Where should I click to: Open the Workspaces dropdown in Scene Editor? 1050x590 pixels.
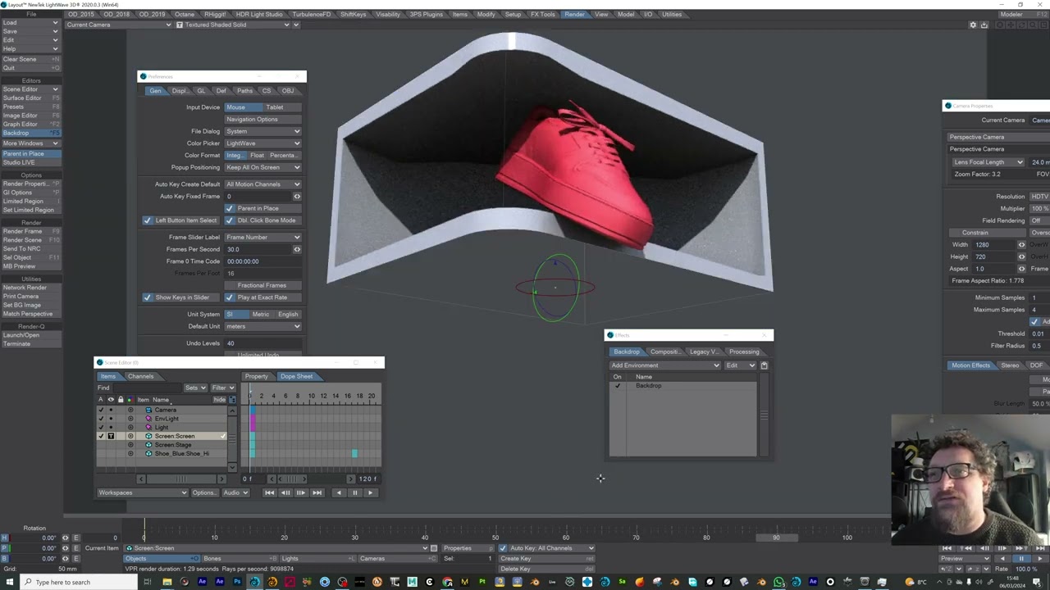[x=143, y=493]
